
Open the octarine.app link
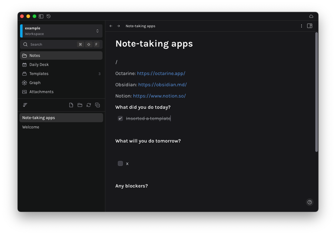click(161, 73)
